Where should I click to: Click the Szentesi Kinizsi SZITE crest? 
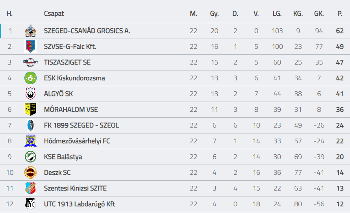coord(30,188)
